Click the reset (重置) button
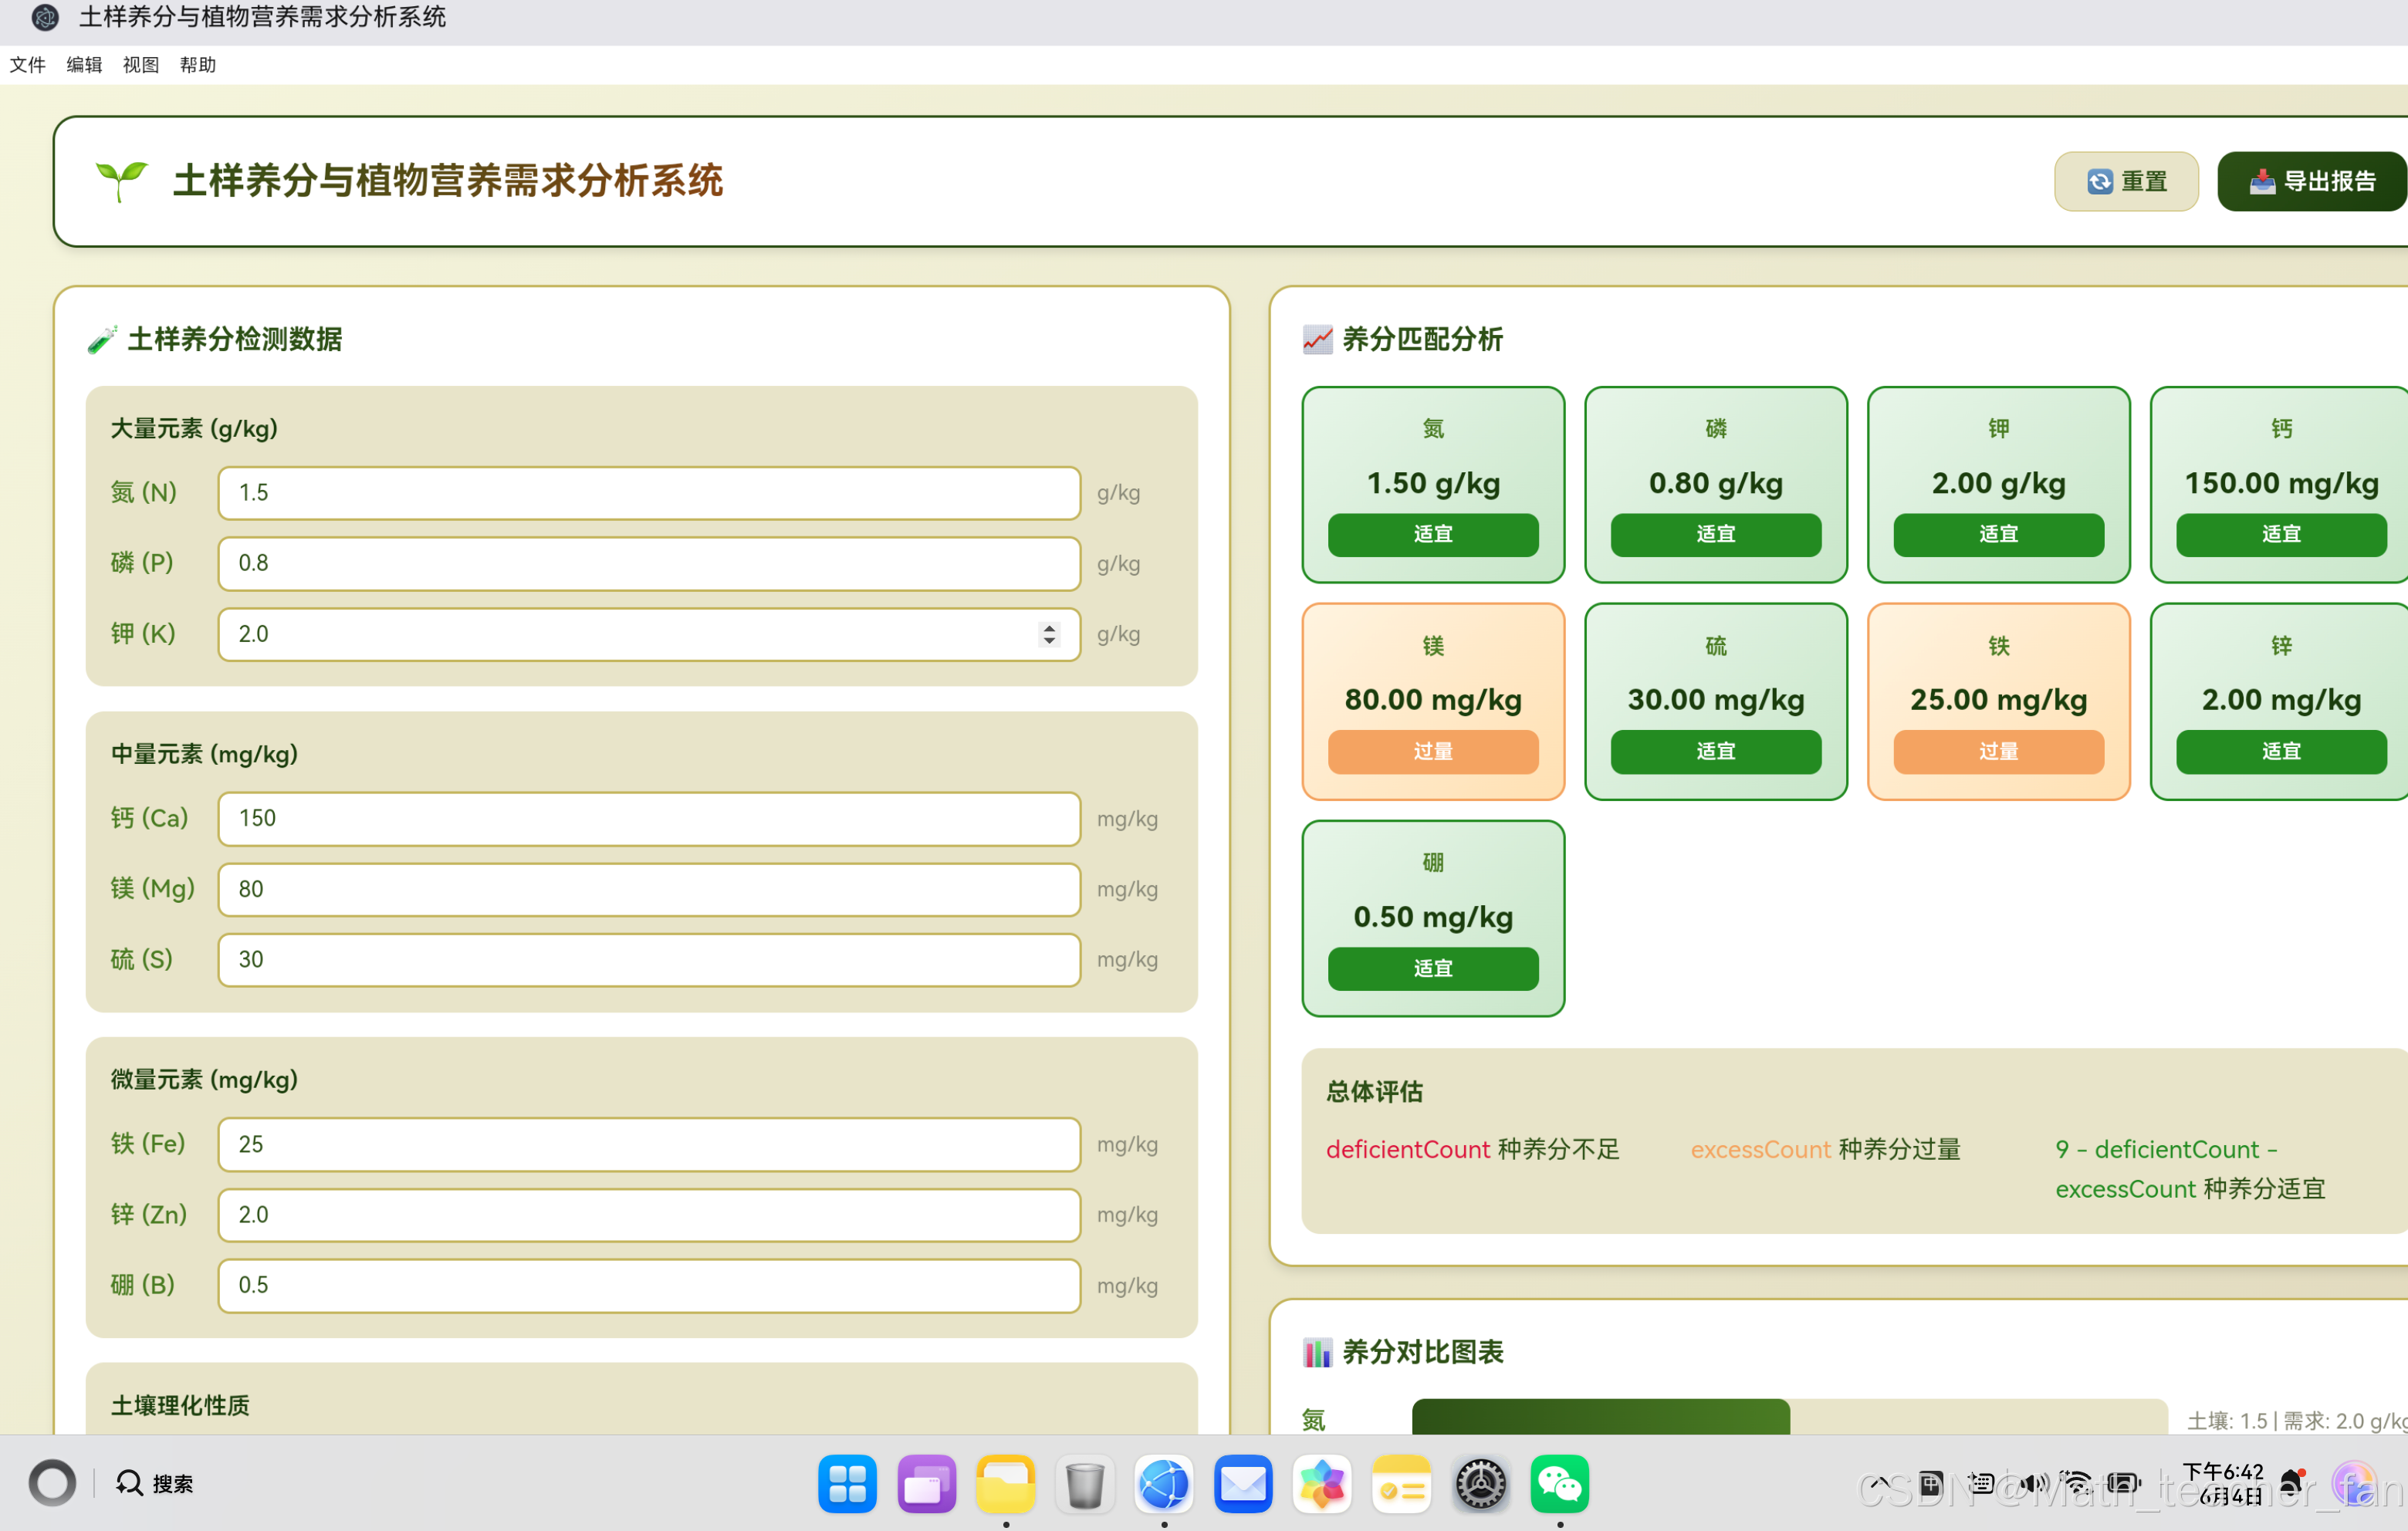The image size is (2408, 1531). 2125,181
